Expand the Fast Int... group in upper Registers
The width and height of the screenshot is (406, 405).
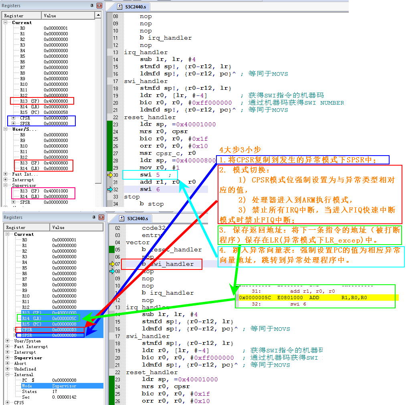click(6, 174)
